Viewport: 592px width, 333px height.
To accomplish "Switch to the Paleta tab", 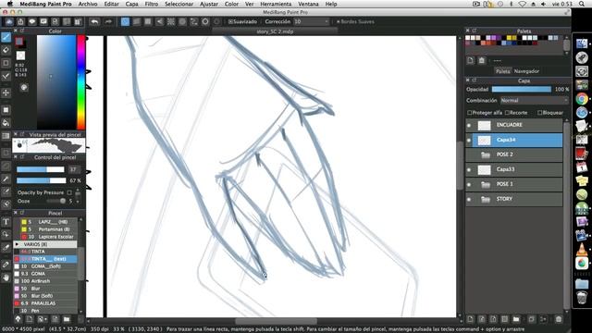I will pyautogui.click(x=502, y=71).
